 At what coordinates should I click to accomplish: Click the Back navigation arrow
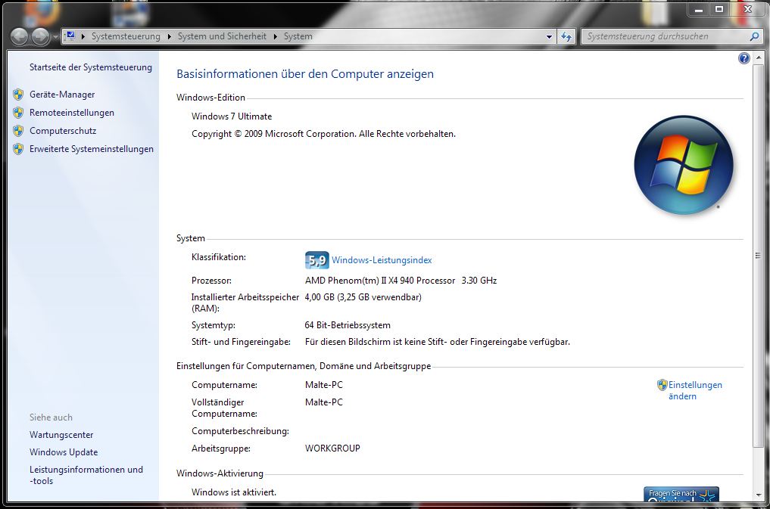tap(19, 37)
